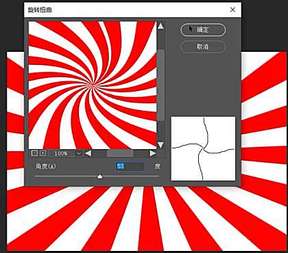288x253 pixels.
Task: Click the 100% zoom value text
Action: point(61,153)
